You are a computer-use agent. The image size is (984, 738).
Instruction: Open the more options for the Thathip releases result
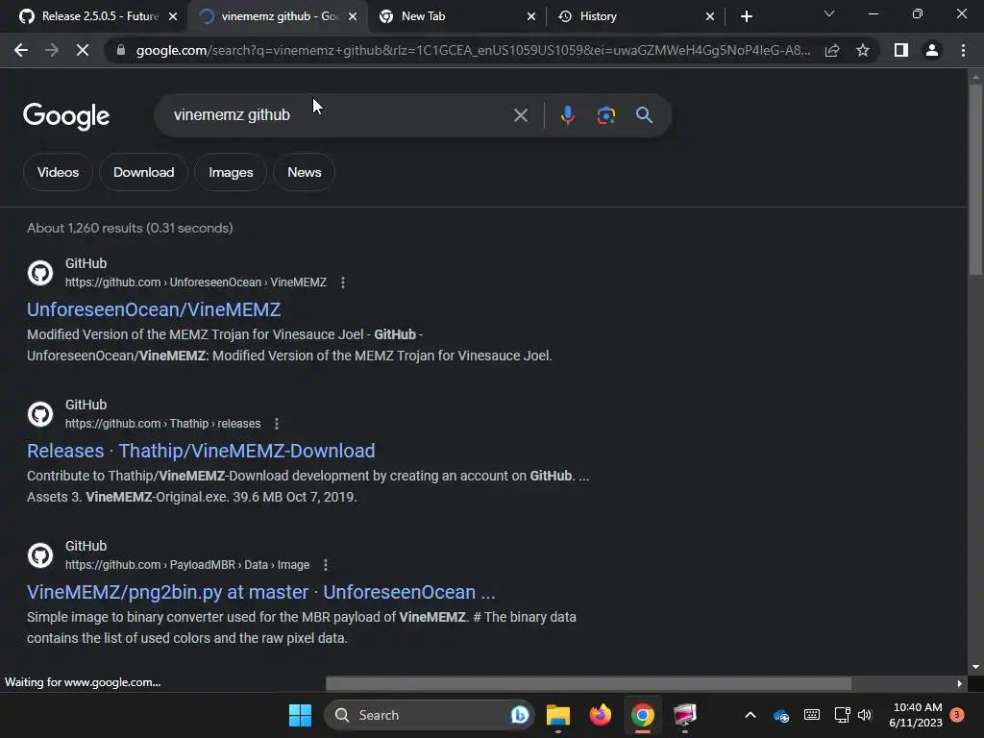tap(277, 424)
